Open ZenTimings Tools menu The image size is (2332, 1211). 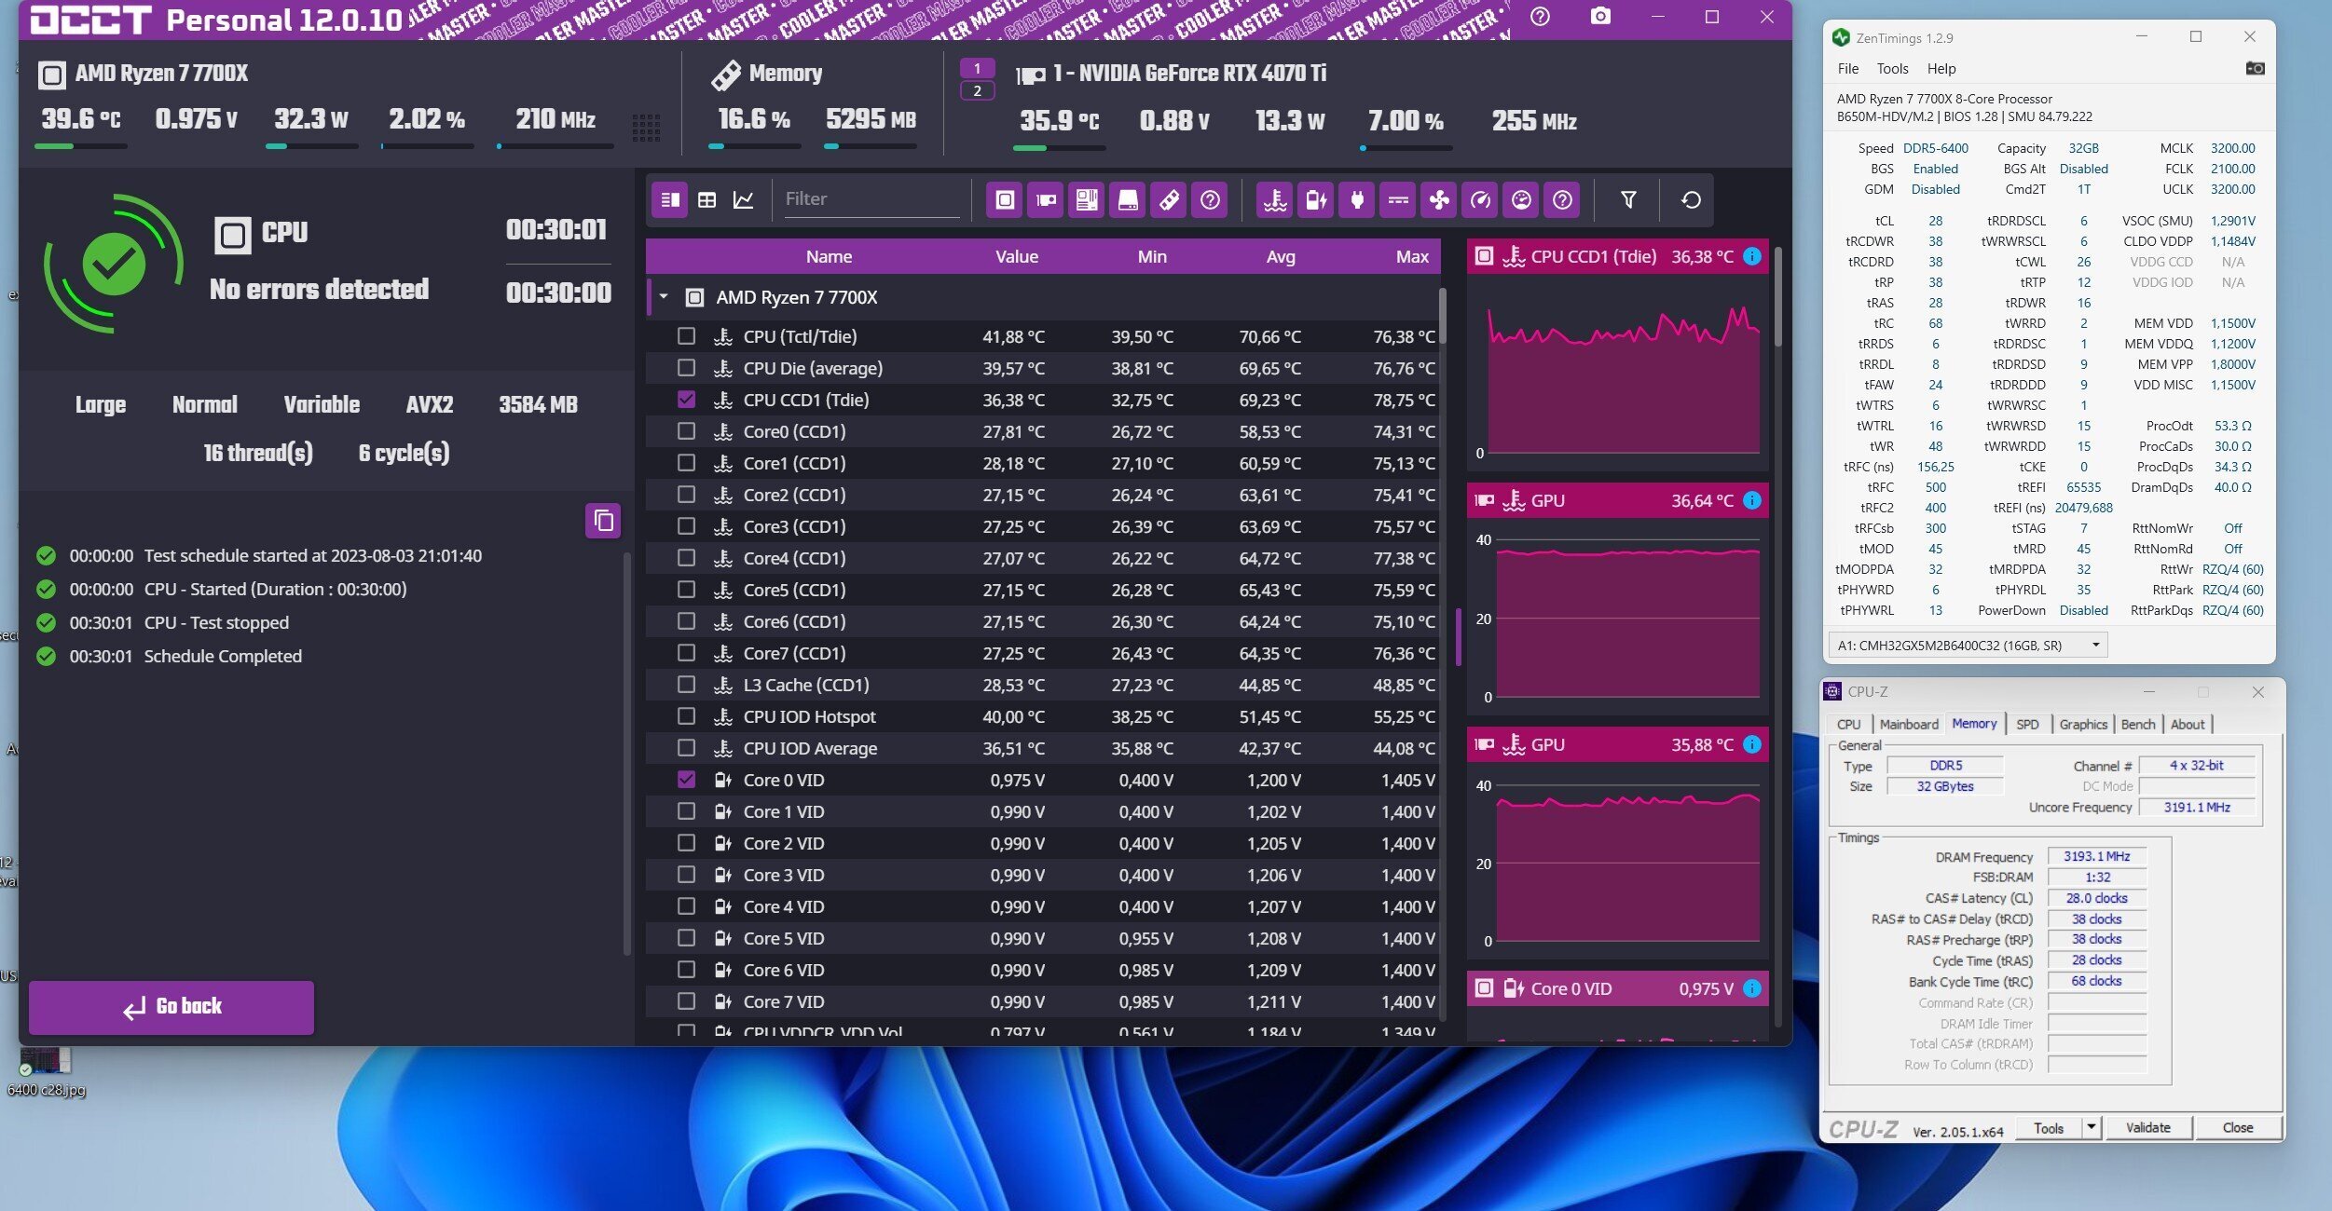1892,68
